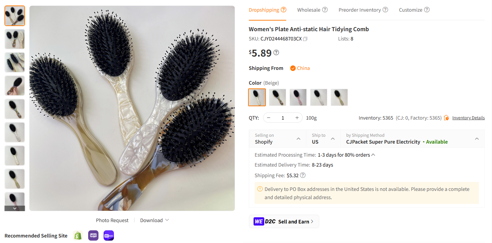The width and height of the screenshot is (492, 243).
Task: Click the Sell and Earn button
Action: tap(284, 221)
